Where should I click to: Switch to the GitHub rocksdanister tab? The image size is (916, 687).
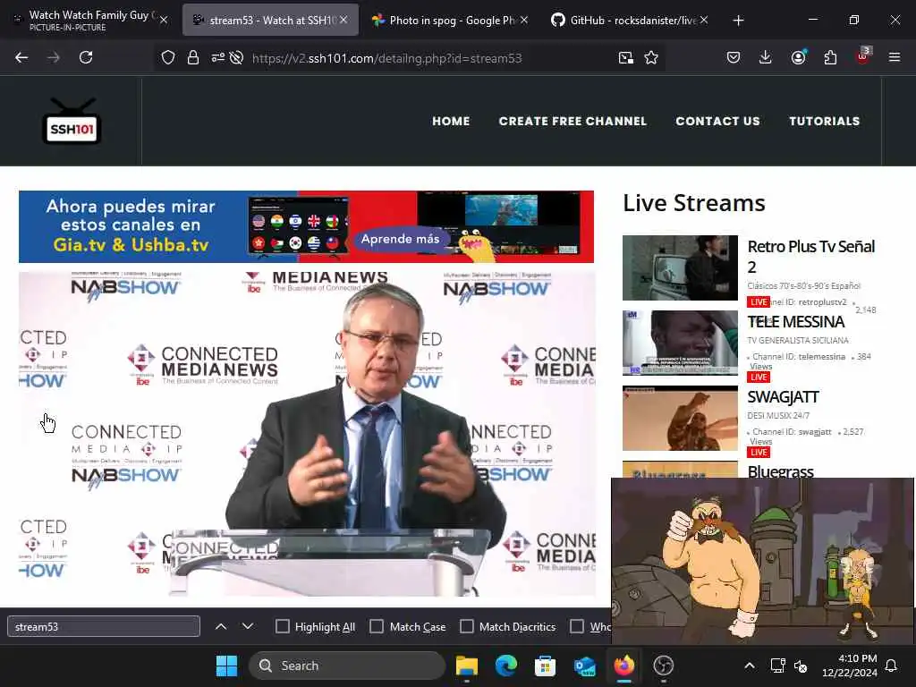(x=630, y=20)
